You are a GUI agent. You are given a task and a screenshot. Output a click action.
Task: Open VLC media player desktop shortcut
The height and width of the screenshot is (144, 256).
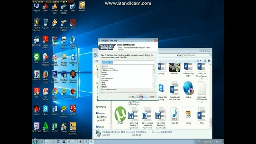[54, 8]
